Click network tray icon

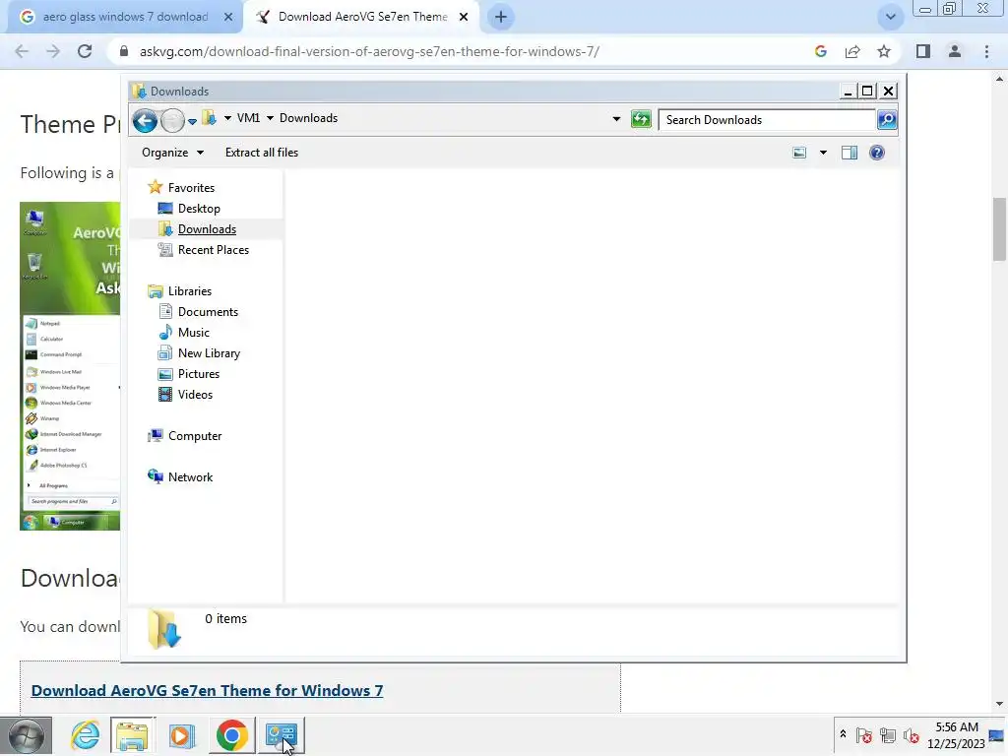pos(888,734)
